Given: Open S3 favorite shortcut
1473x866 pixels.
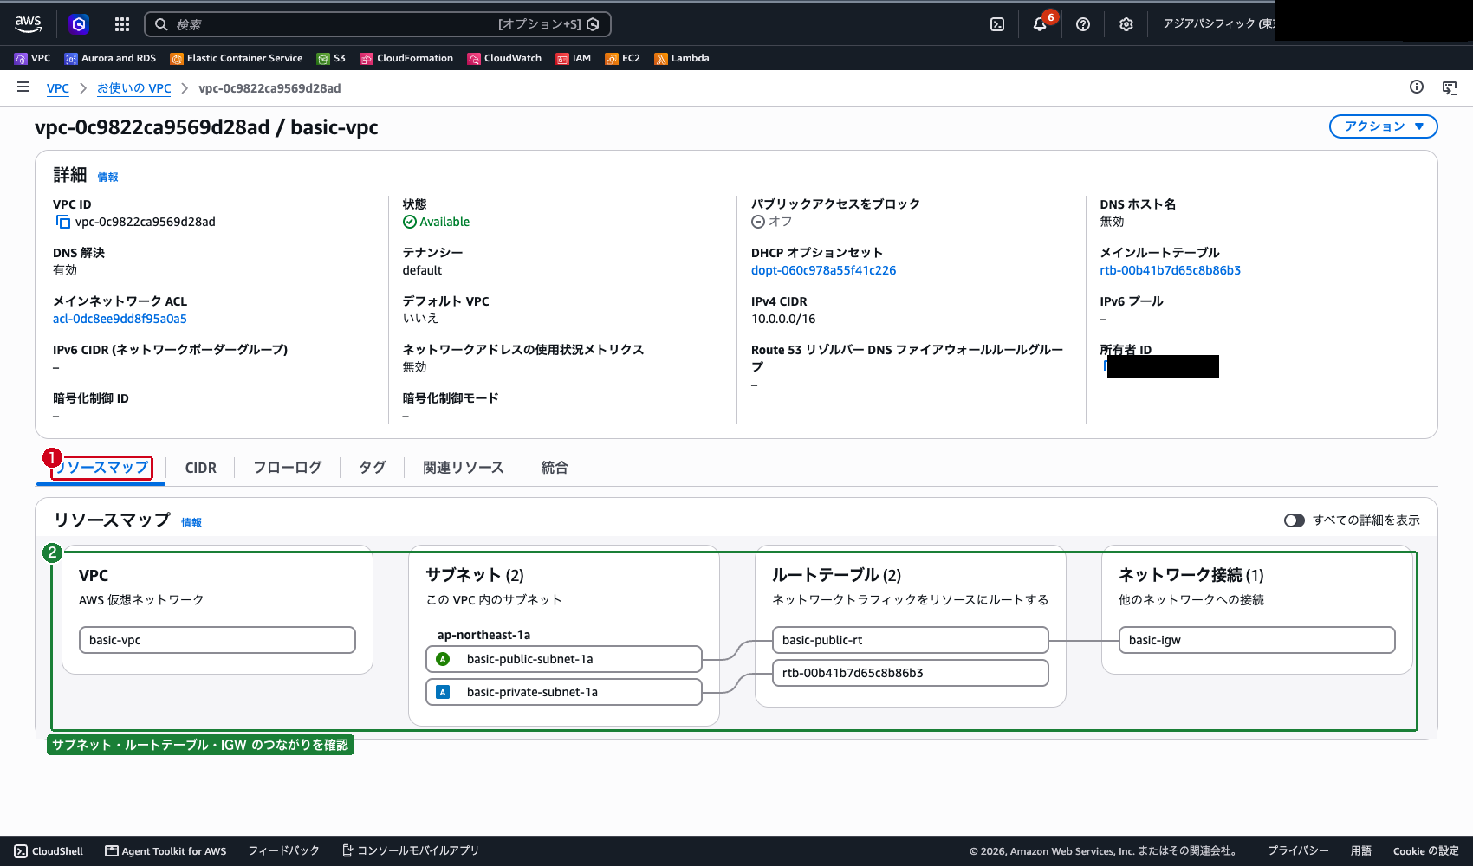Looking at the screenshot, I should [x=332, y=58].
